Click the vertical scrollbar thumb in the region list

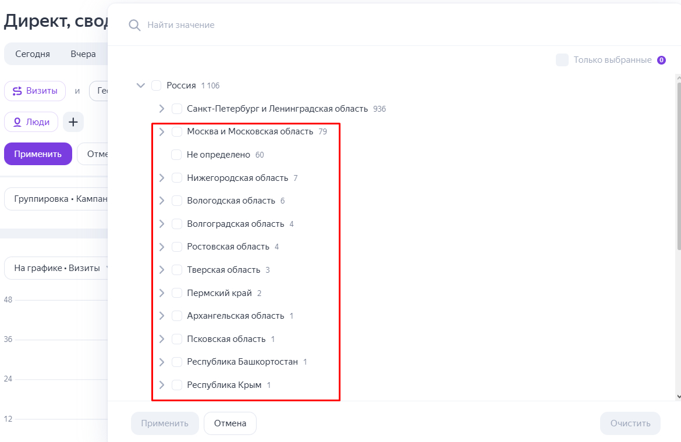pos(678,166)
